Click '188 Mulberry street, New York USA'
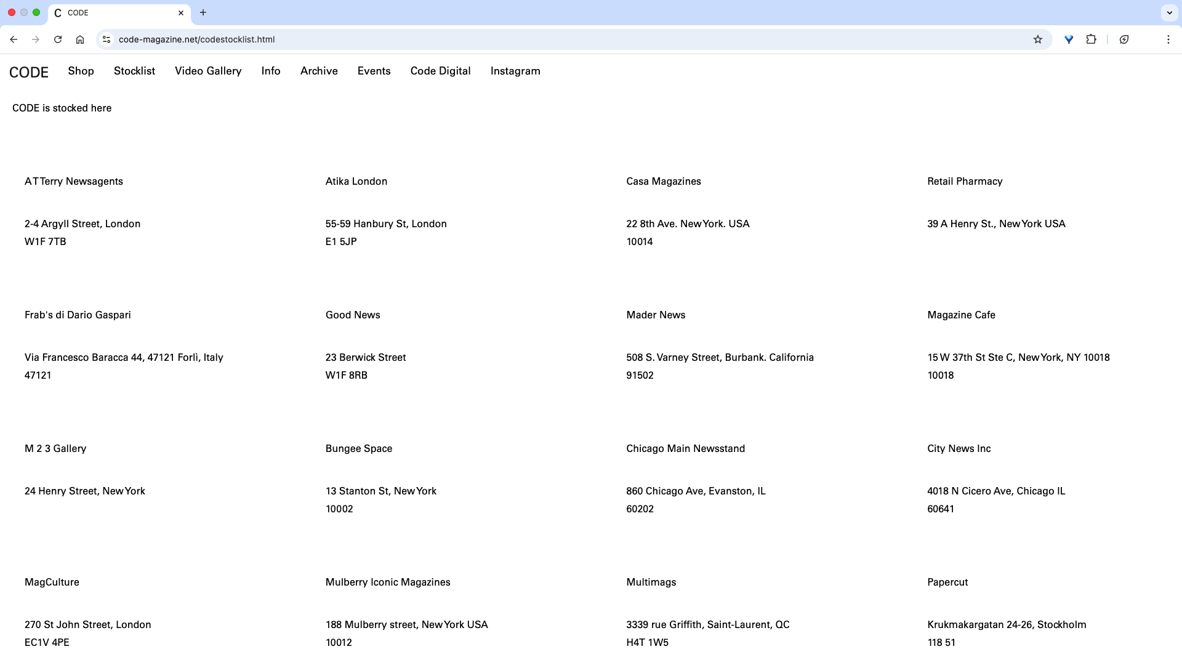 pyautogui.click(x=407, y=625)
